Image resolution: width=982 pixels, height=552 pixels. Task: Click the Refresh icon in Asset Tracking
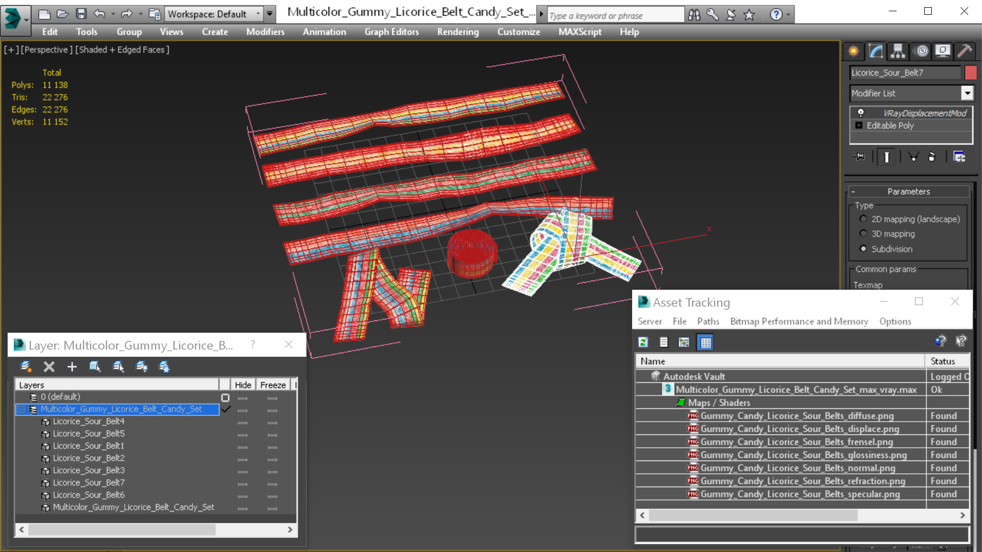[643, 342]
